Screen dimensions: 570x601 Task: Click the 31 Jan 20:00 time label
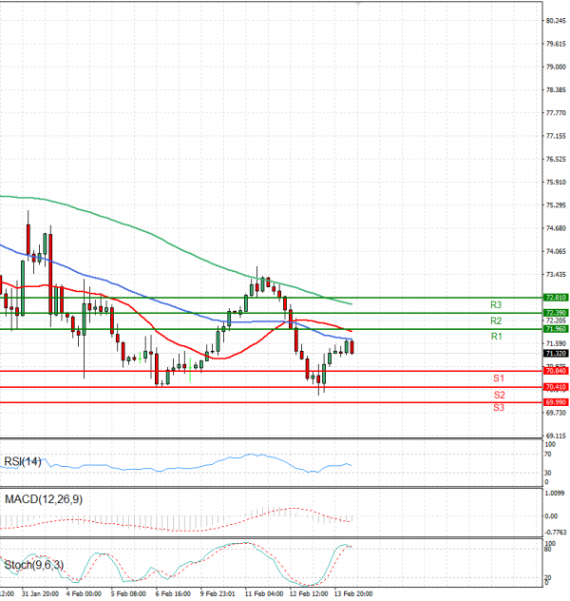[40, 593]
